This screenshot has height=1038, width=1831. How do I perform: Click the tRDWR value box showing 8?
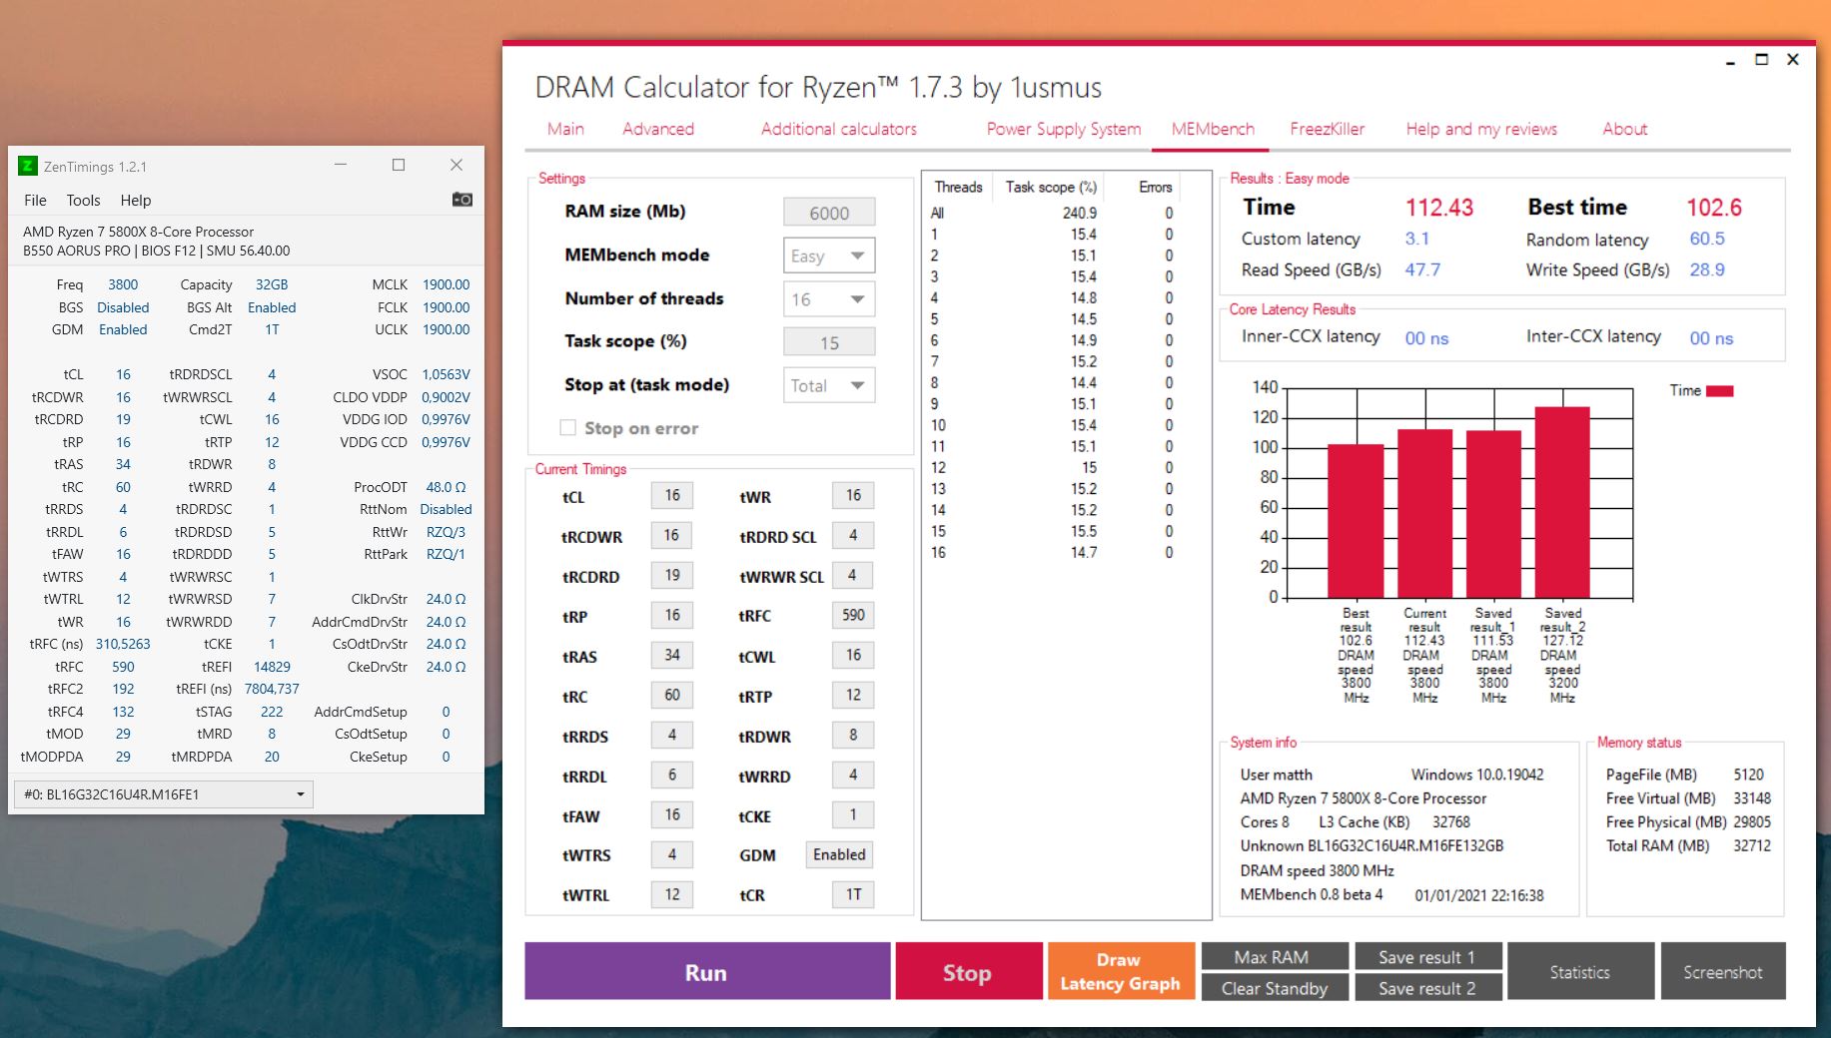[x=853, y=735]
